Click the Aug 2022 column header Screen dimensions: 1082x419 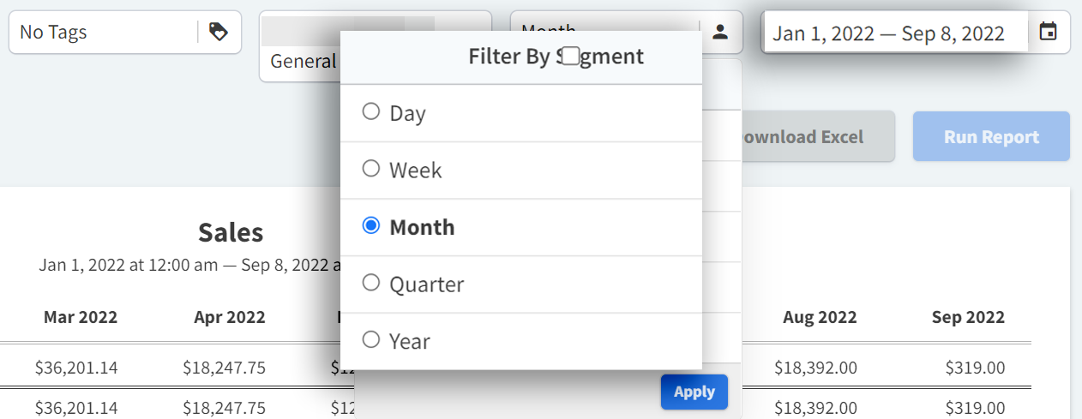(820, 317)
